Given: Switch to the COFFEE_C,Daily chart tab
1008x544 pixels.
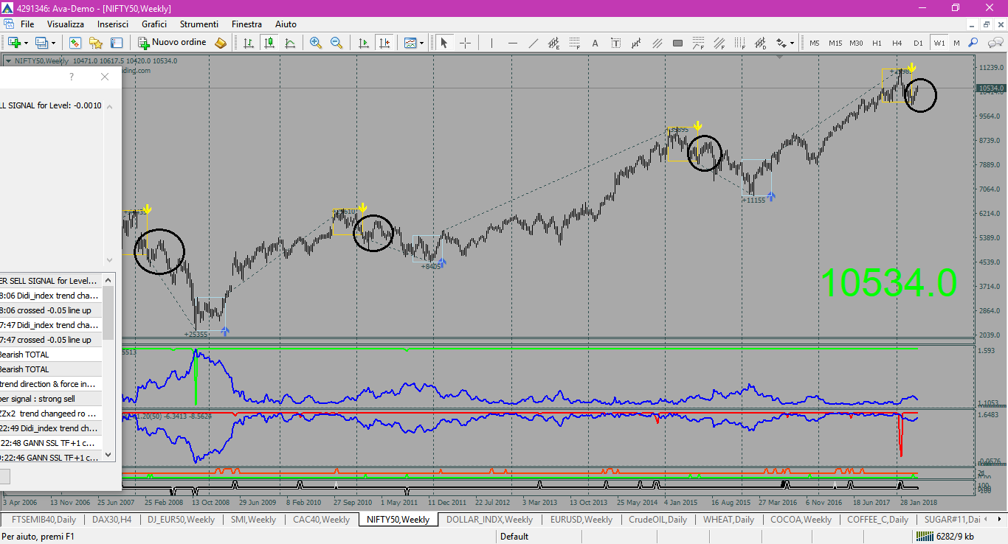Looking at the screenshot, I should 877,520.
